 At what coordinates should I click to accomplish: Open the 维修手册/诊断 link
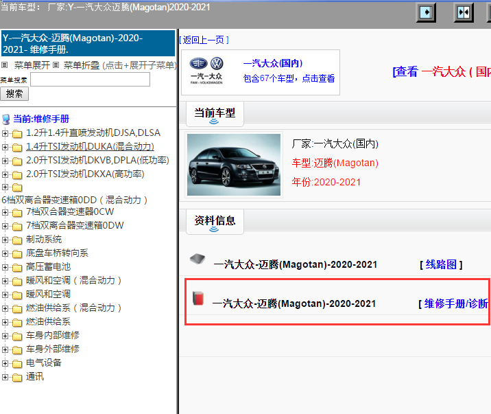click(456, 303)
